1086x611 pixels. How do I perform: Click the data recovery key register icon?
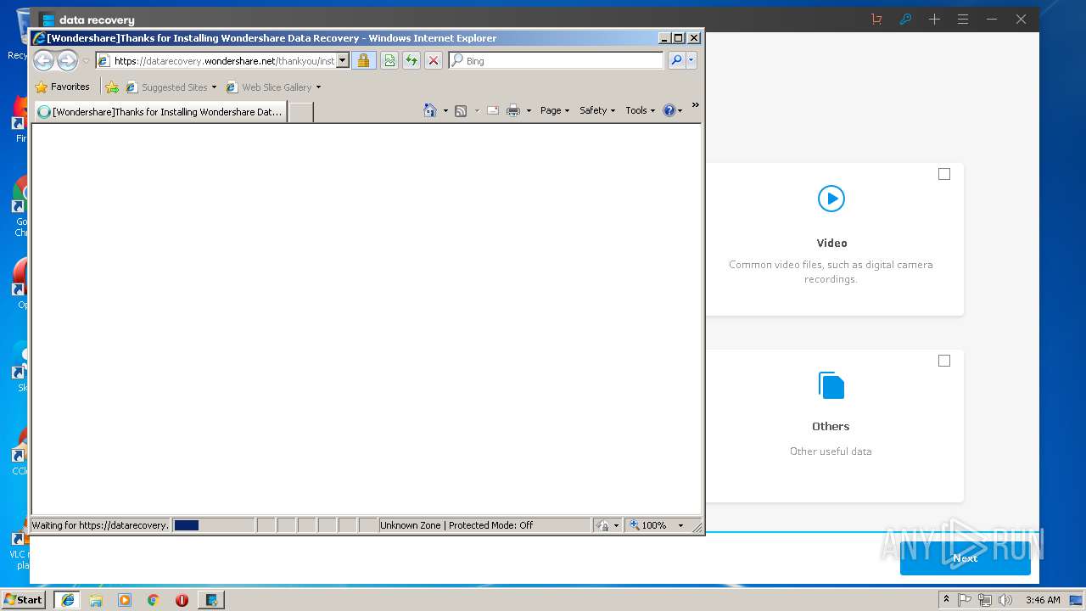click(905, 19)
